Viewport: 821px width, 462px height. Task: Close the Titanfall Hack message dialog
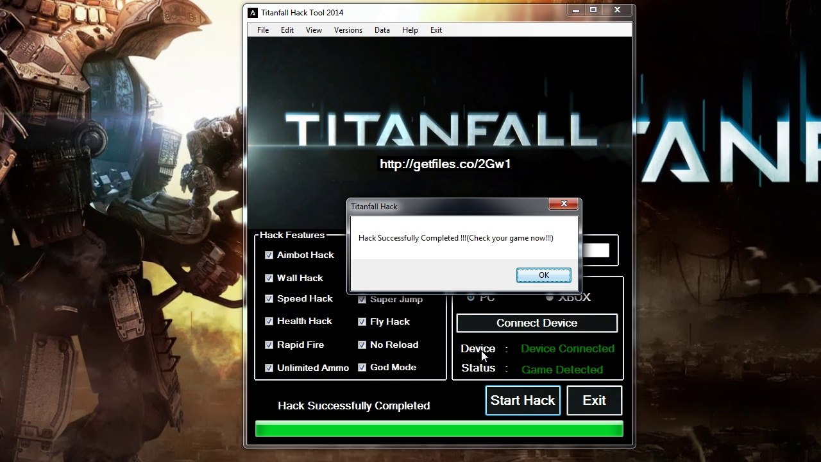[x=564, y=204]
